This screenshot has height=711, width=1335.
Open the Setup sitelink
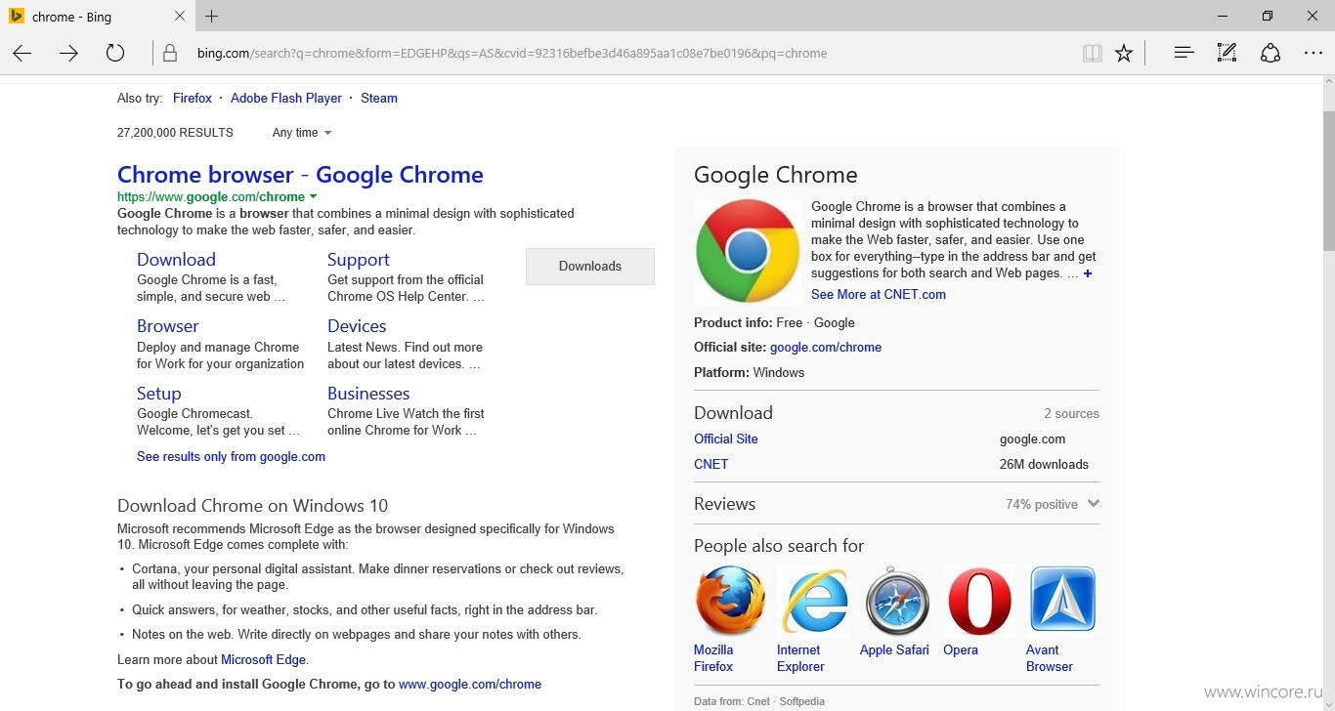[x=159, y=394]
